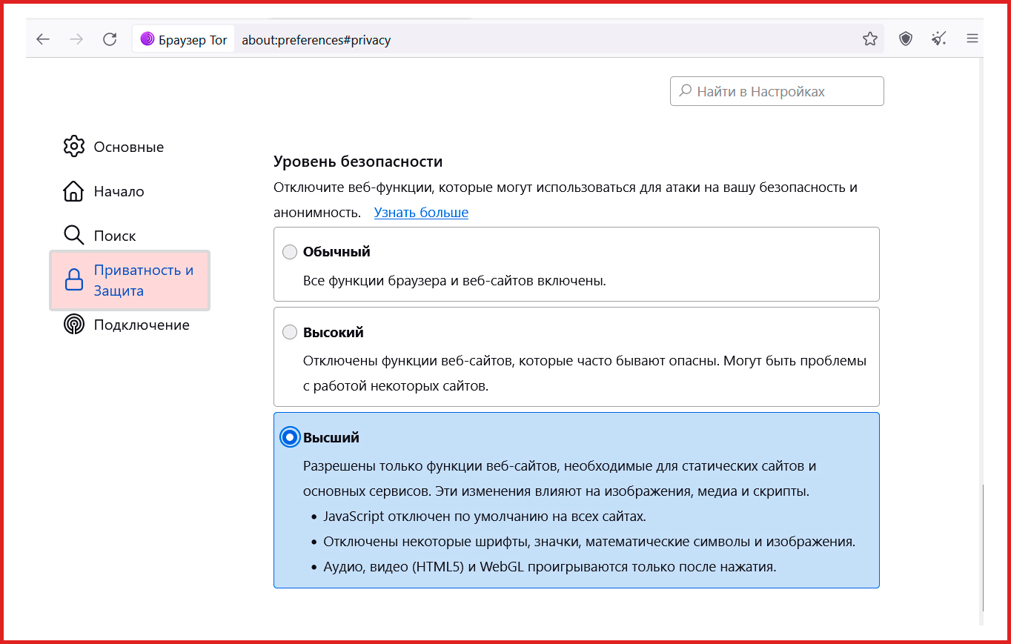Bookmark this page with the star icon
The image size is (1011, 644).
(x=869, y=39)
